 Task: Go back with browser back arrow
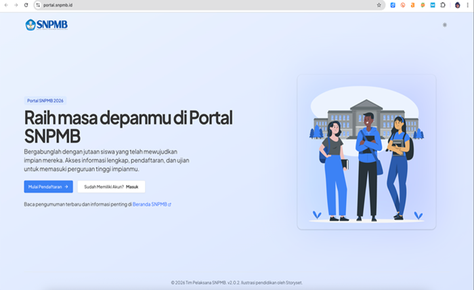[6, 5]
